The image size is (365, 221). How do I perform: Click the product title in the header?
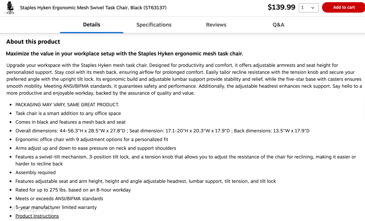(93, 7)
